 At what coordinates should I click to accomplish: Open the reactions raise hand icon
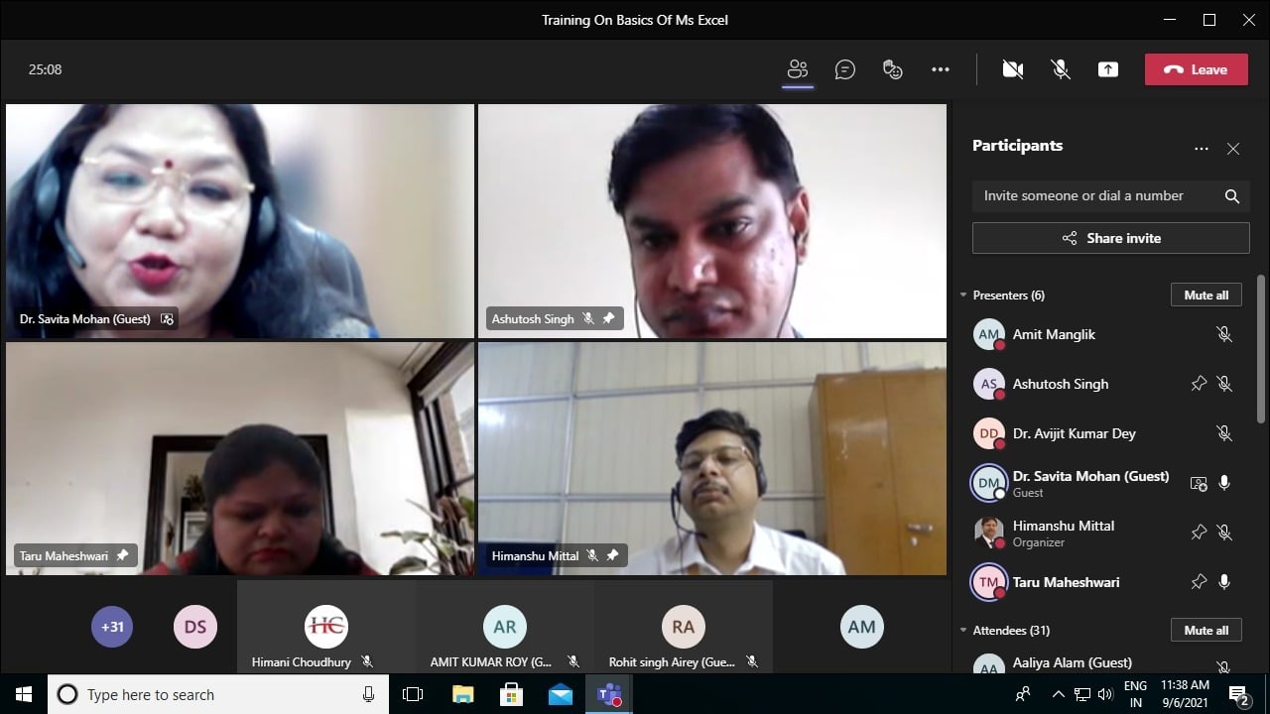coord(893,69)
